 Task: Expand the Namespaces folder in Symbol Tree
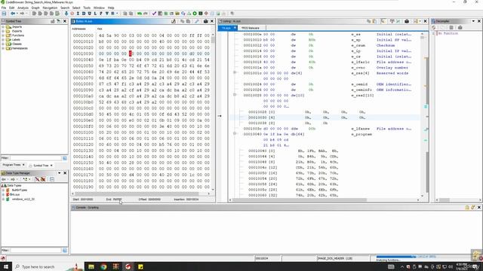pos(3,48)
